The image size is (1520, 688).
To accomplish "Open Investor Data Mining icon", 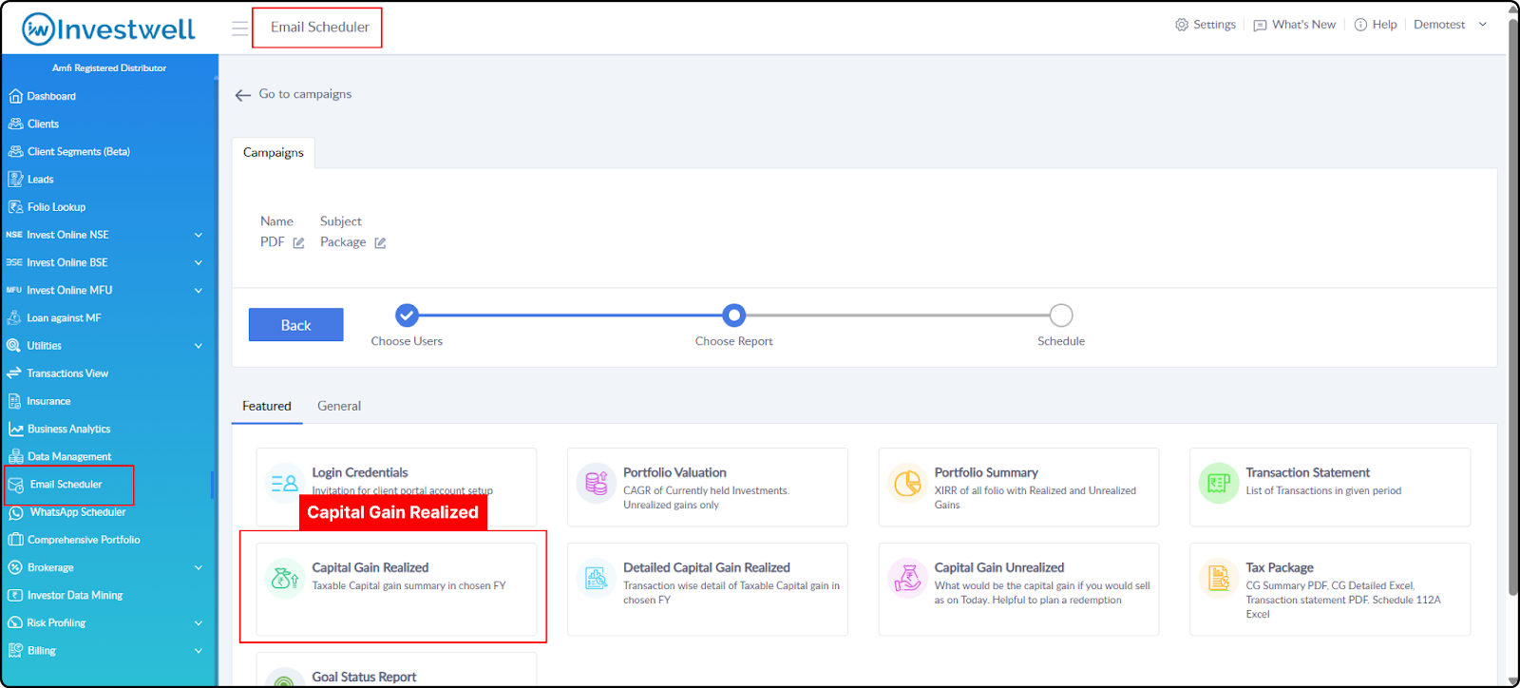I will [x=15, y=595].
